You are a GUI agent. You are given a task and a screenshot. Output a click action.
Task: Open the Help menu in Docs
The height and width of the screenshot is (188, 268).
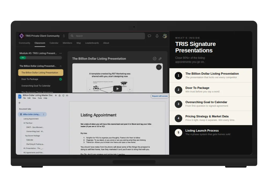click(x=45, y=98)
